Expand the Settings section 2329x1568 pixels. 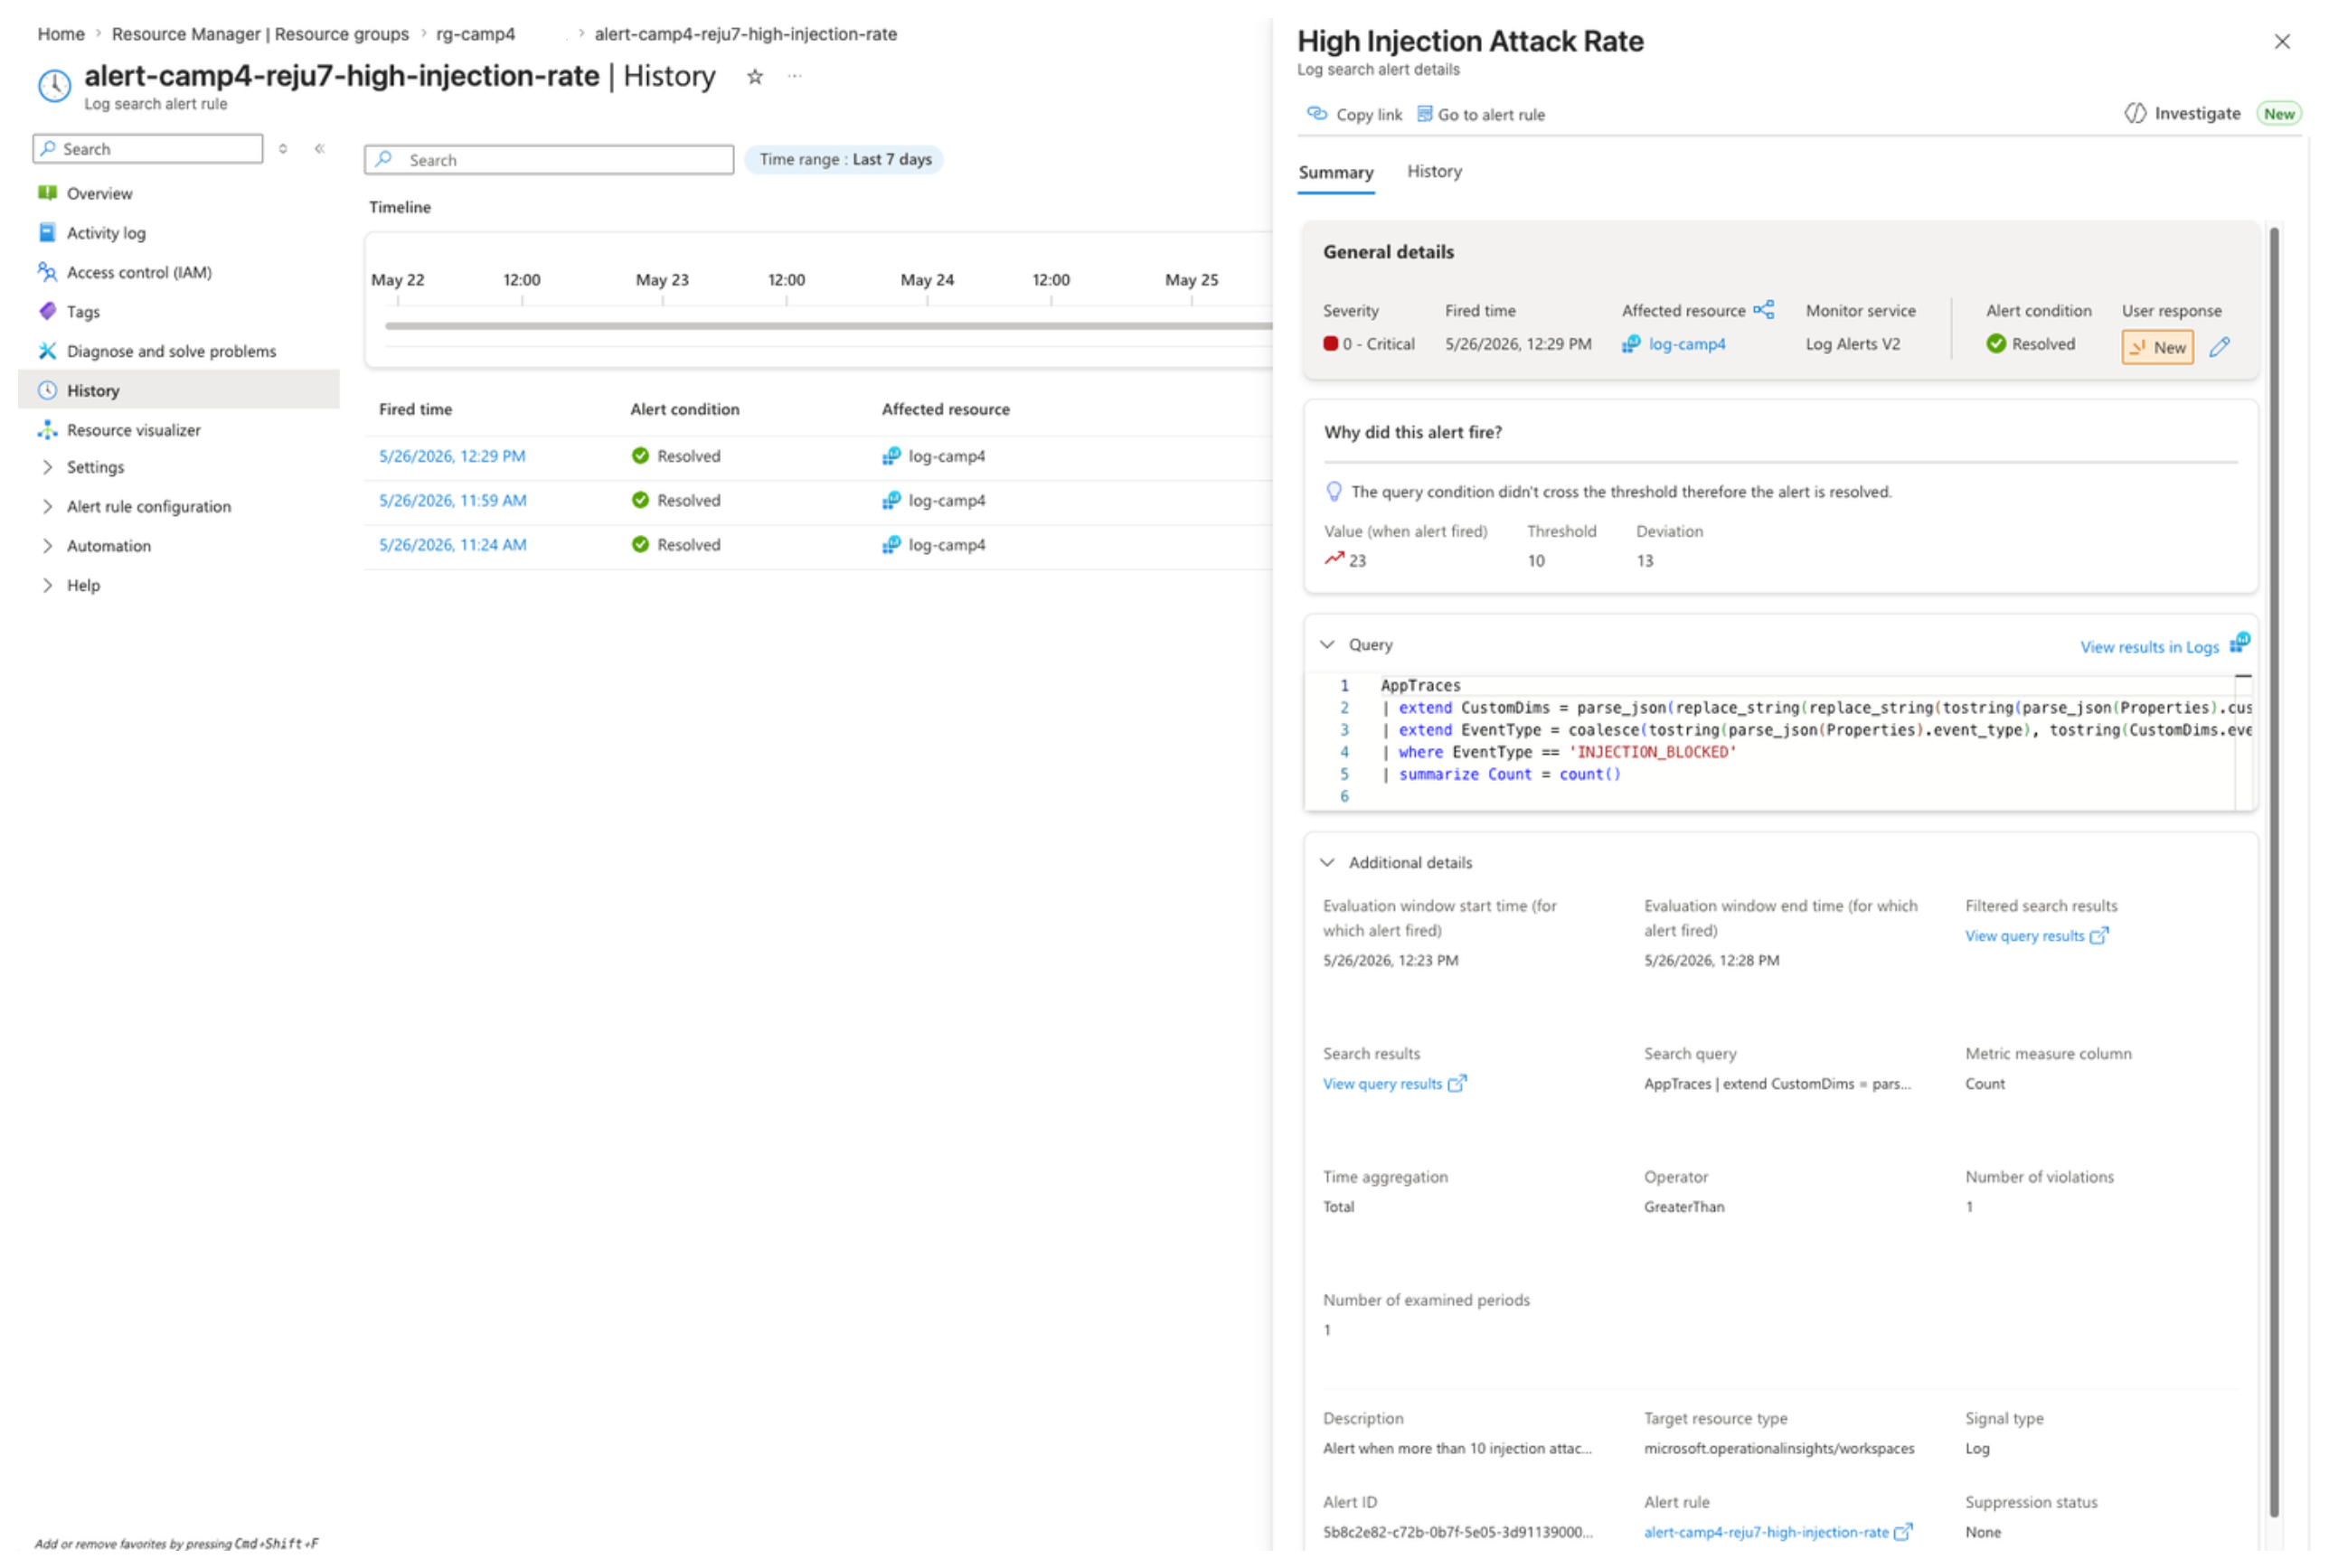[x=95, y=467]
